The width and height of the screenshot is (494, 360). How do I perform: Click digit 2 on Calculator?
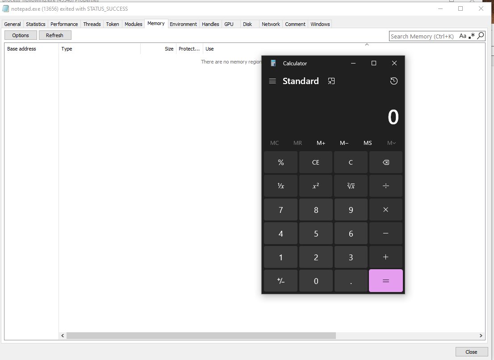316,257
